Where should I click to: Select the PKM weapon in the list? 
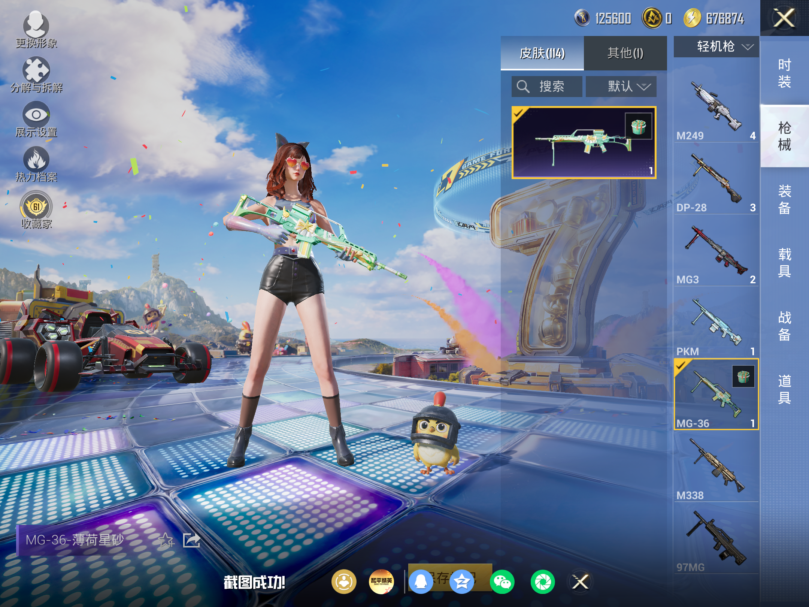[716, 323]
